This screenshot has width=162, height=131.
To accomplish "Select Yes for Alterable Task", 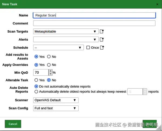I will tap(36, 80).
